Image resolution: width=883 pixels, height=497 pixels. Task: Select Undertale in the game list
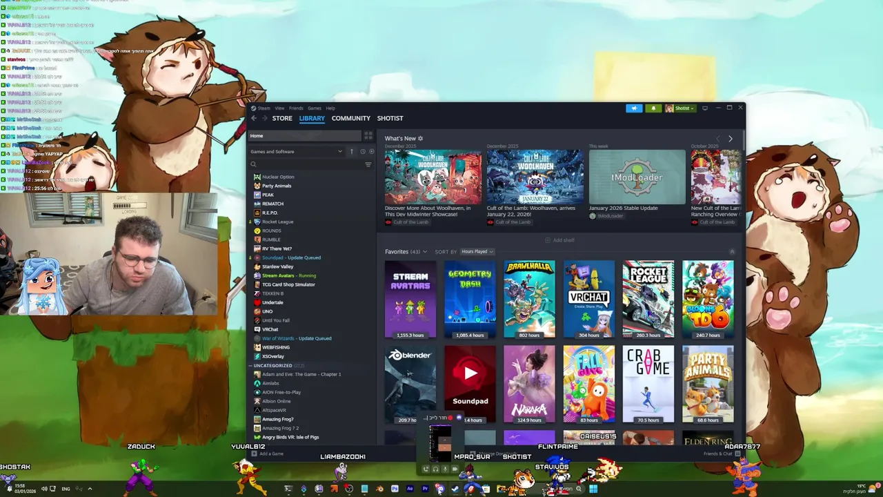coord(272,302)
